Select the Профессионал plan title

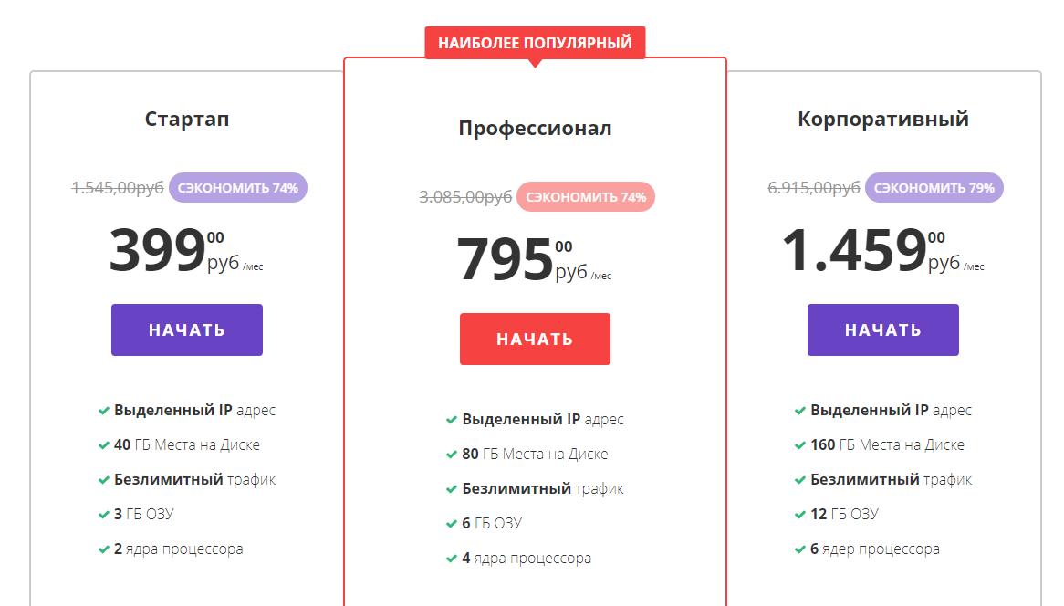click(x=535, y=129)
